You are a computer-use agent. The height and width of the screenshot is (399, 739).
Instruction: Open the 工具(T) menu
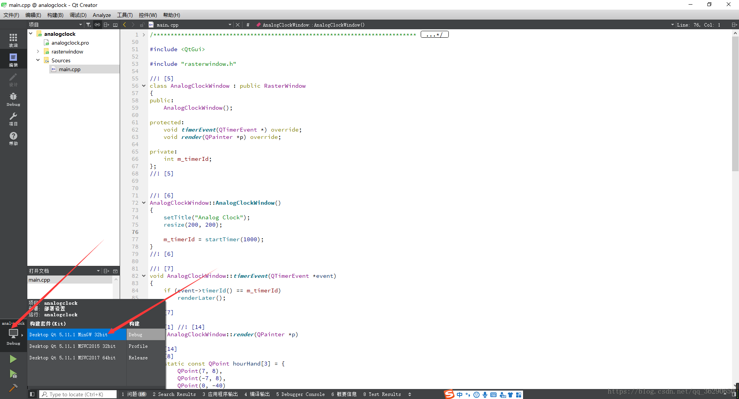pos(125,15)
